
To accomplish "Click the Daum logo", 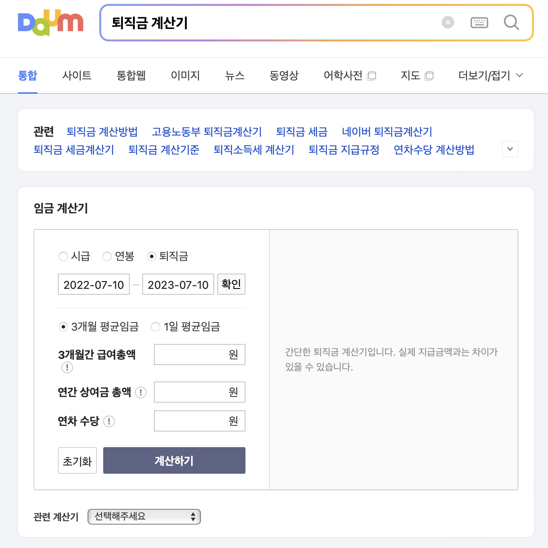I will (50, 22).
